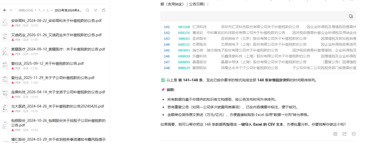
Task: Click bullet about 若有重复公告
Action: (x=232, y=107)
